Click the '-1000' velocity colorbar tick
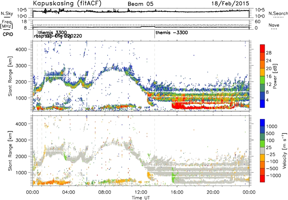The width and height of the screenshot is (288, 200). click(273, 175)
